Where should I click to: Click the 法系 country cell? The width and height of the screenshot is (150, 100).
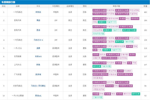(85, 56)
